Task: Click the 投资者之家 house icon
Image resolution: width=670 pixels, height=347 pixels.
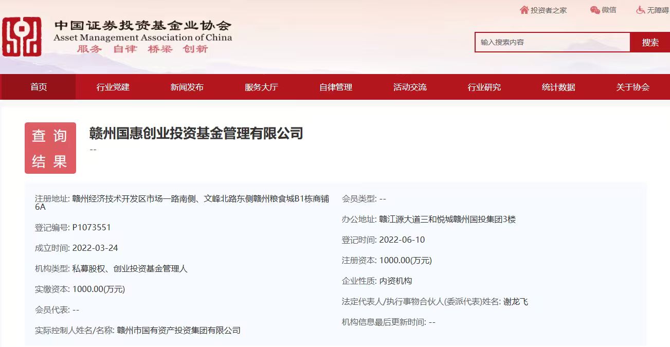Action: (x=524, y=9)
